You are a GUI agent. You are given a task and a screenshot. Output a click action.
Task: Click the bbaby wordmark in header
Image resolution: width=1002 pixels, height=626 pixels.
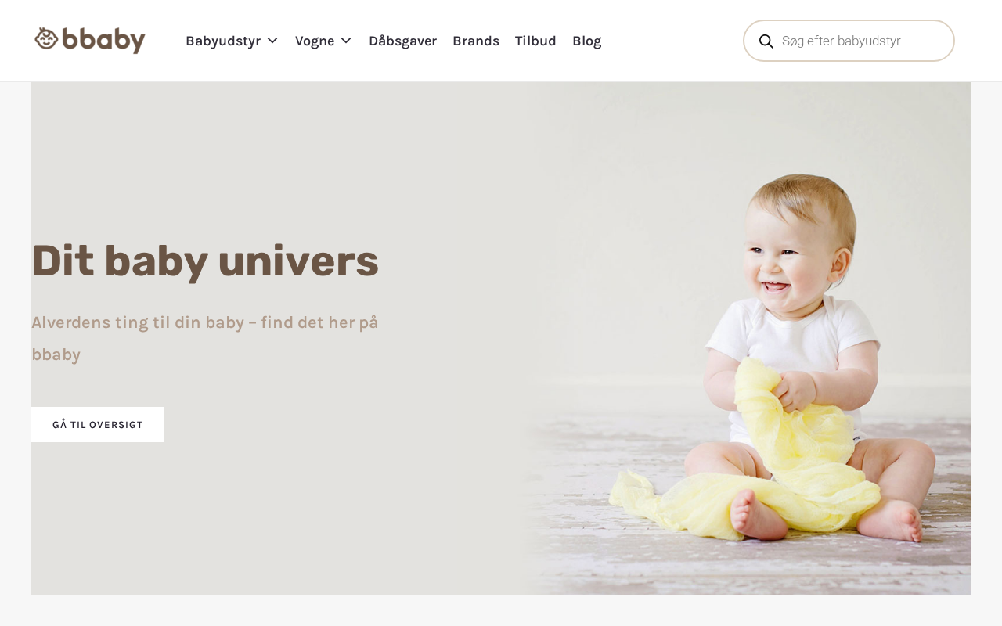pyautogui.click(x=103, y=40)
